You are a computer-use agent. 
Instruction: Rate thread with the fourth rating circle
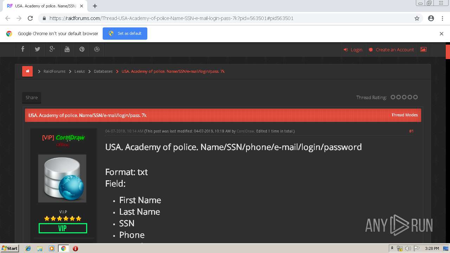[x=410, y=97]
